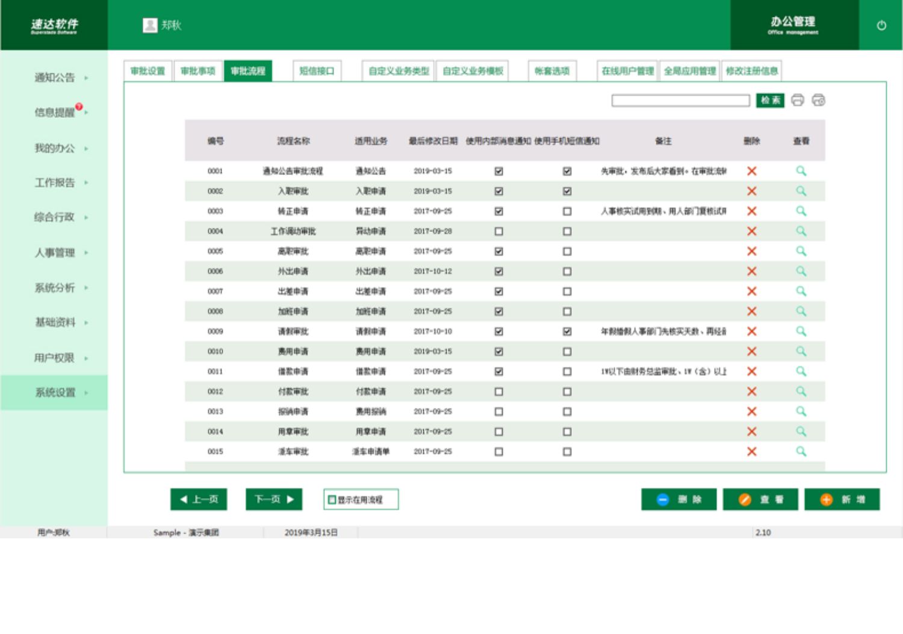Click the magnifier in row 0008 加班申请
This screenshot has width=903, height=634.
tap(801, 312)
